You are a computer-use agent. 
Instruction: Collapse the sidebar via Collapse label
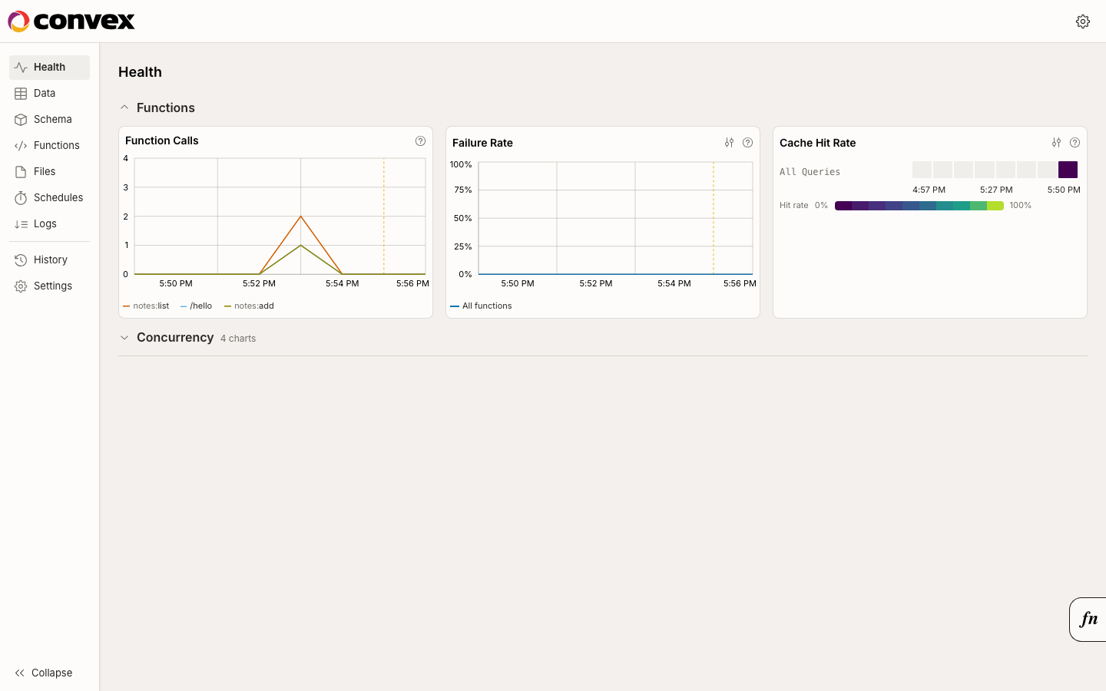51,673
